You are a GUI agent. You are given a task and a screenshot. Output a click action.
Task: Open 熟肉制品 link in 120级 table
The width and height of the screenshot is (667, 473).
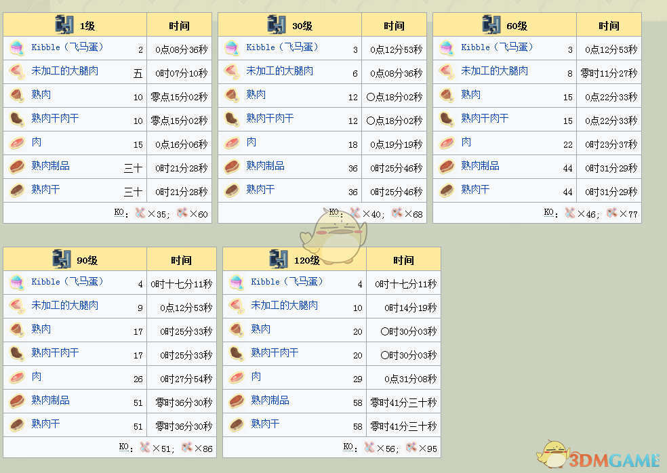[x=270, y=400]
